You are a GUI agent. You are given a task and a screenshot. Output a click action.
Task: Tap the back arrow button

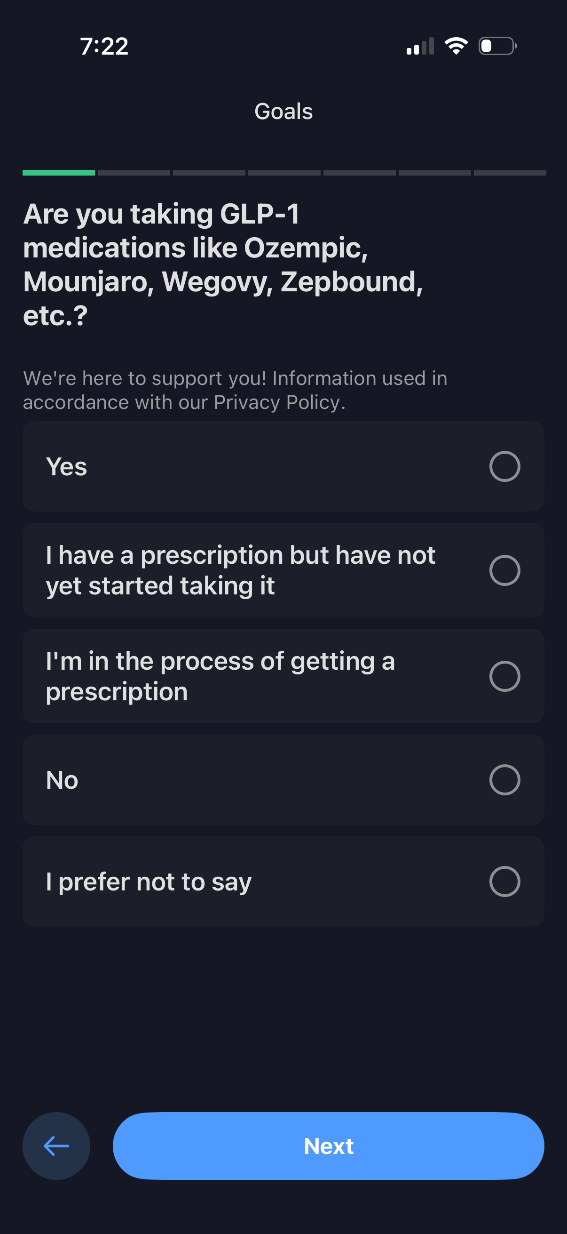[56, 1146]
